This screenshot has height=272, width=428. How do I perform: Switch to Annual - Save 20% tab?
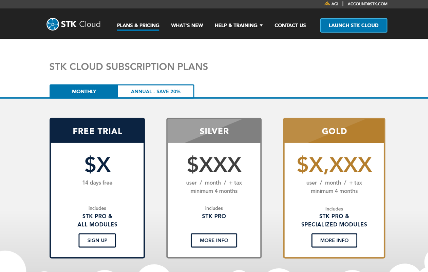coord(156,91)
